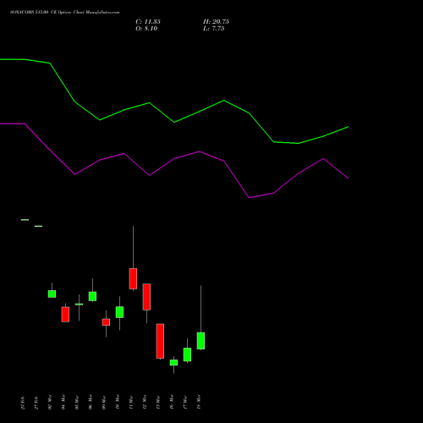Select the tall red candlestick above 13 Mar
This screenshot has width=423, height=423.
click(160, 341)
